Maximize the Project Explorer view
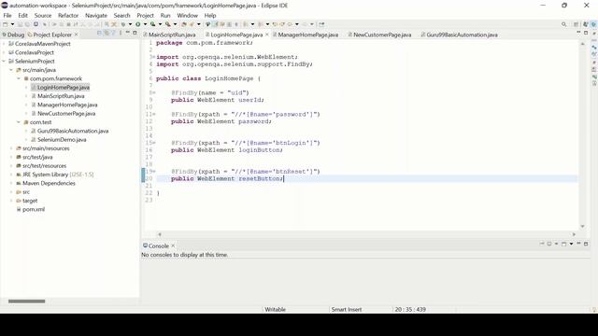 [x=135, y=34]
